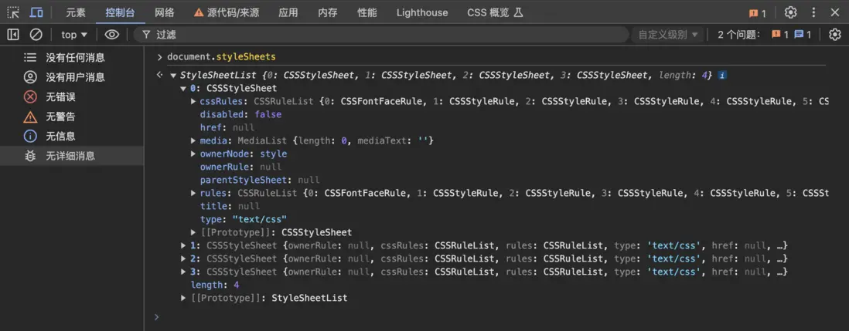Expand the cssRules CSSRuleList property

[x=193, y=101]
